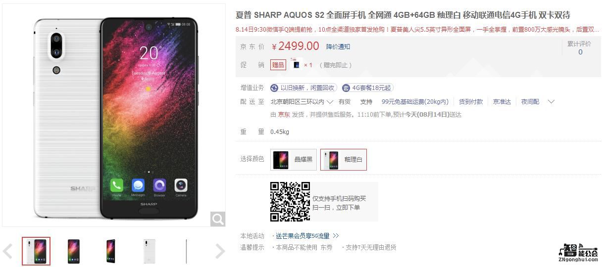Select the third thumbnail showing angled phone
Screen dimensions: 603x267
point(111,251)
